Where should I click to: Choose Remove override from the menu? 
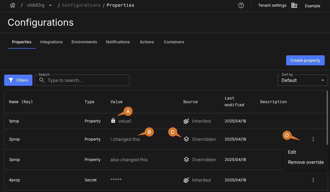tap(306, 162)
